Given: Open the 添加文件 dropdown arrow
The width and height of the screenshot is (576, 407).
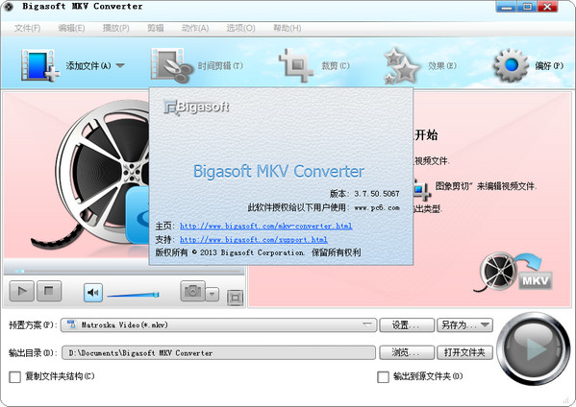Looking at the screenshot, I should (120, 65).
